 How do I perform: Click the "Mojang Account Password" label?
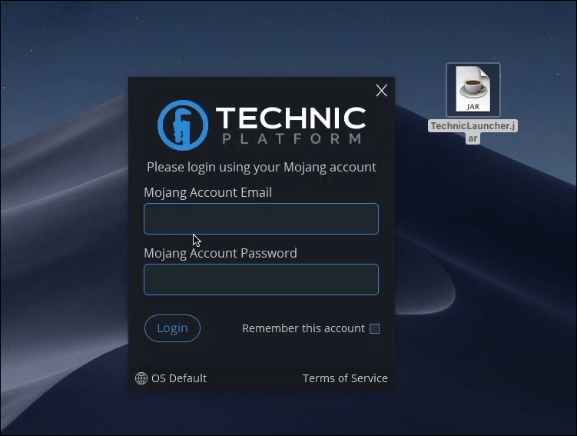point(221,253)
